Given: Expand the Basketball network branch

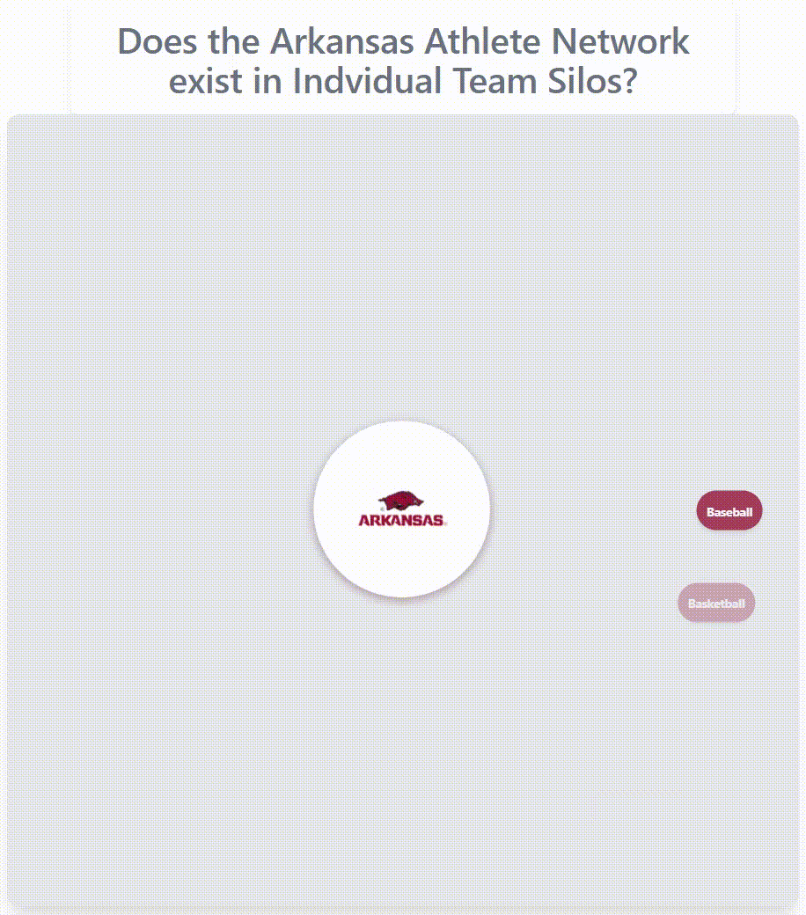Looking at the screenshot, I should tap(716, 603).
